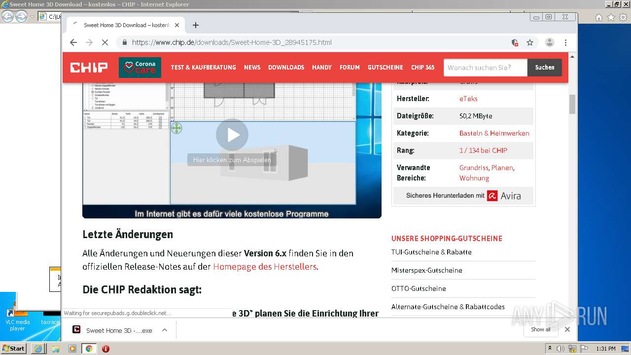Close the downloads bar
631x355 pixels.
pyautogui.click(x=567, y=329)
